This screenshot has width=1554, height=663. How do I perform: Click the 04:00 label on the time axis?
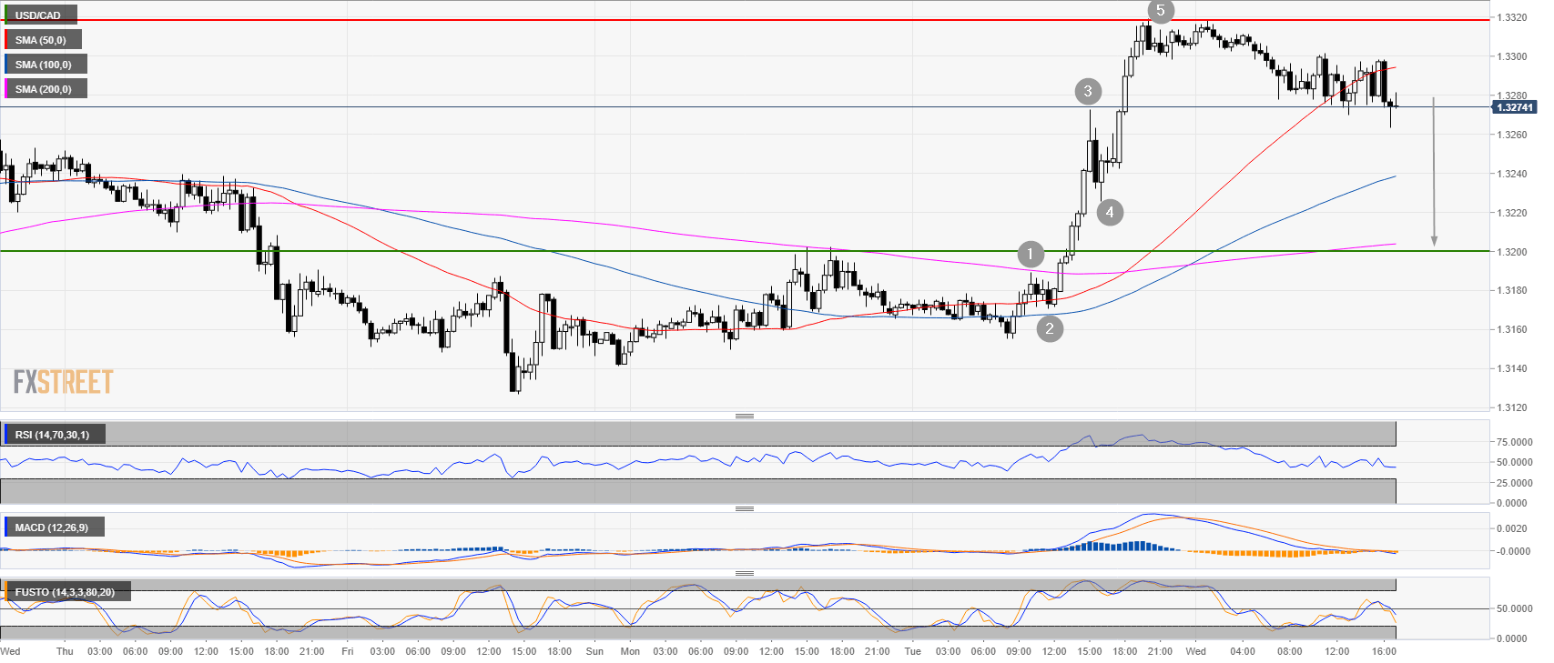1243,651
